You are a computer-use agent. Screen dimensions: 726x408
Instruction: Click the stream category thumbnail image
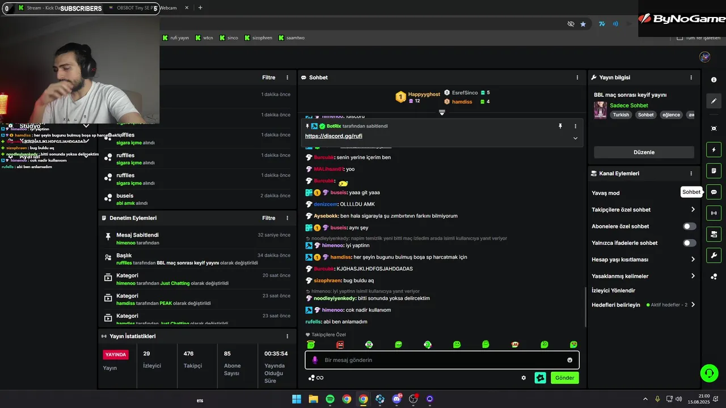click(600, 110)
